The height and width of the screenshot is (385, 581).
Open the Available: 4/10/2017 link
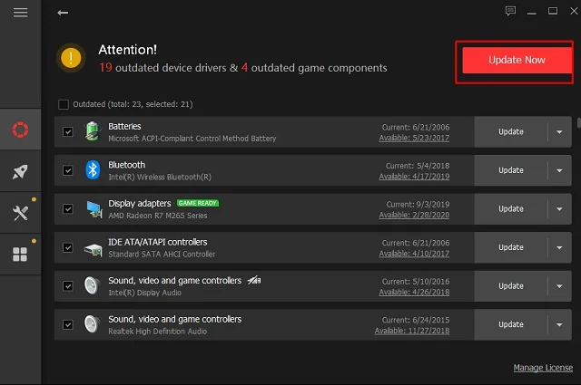[x=414, y=254]
